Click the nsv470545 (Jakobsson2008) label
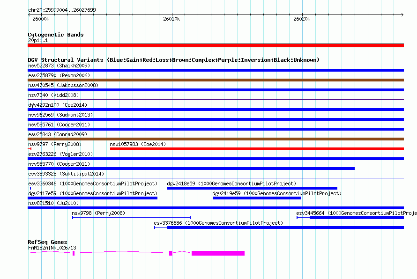Screen dimensions: 417x279 tap(63, 85)
